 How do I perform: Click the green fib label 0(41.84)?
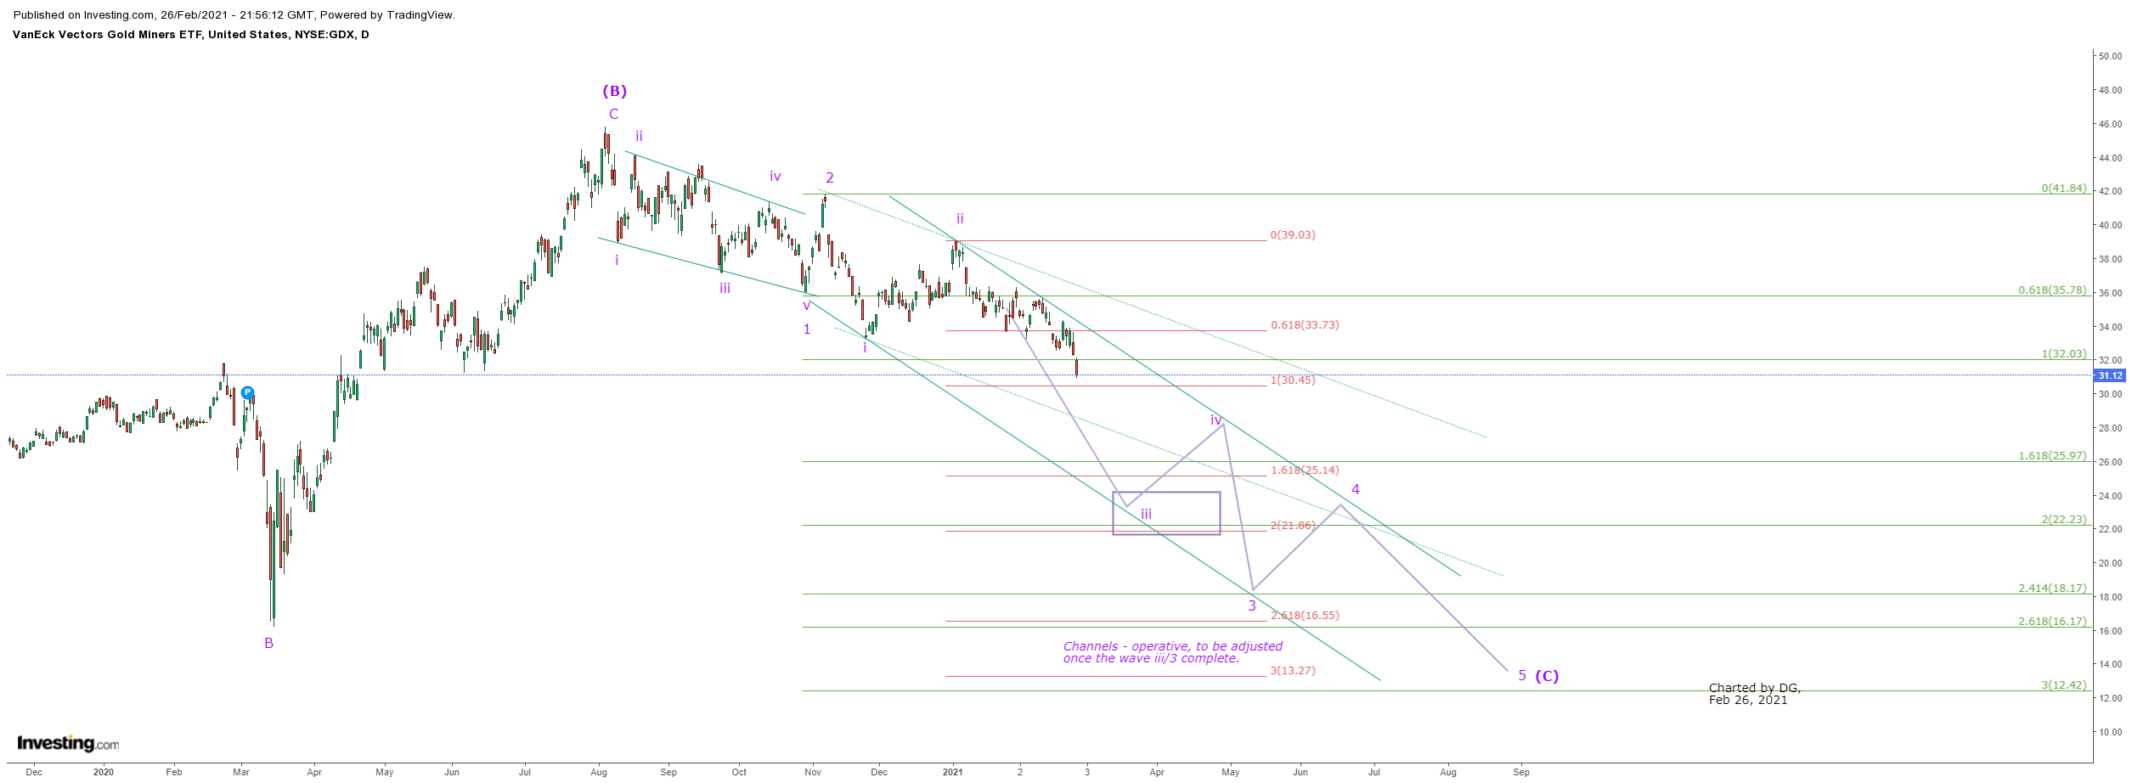(x=2064, y=189)
